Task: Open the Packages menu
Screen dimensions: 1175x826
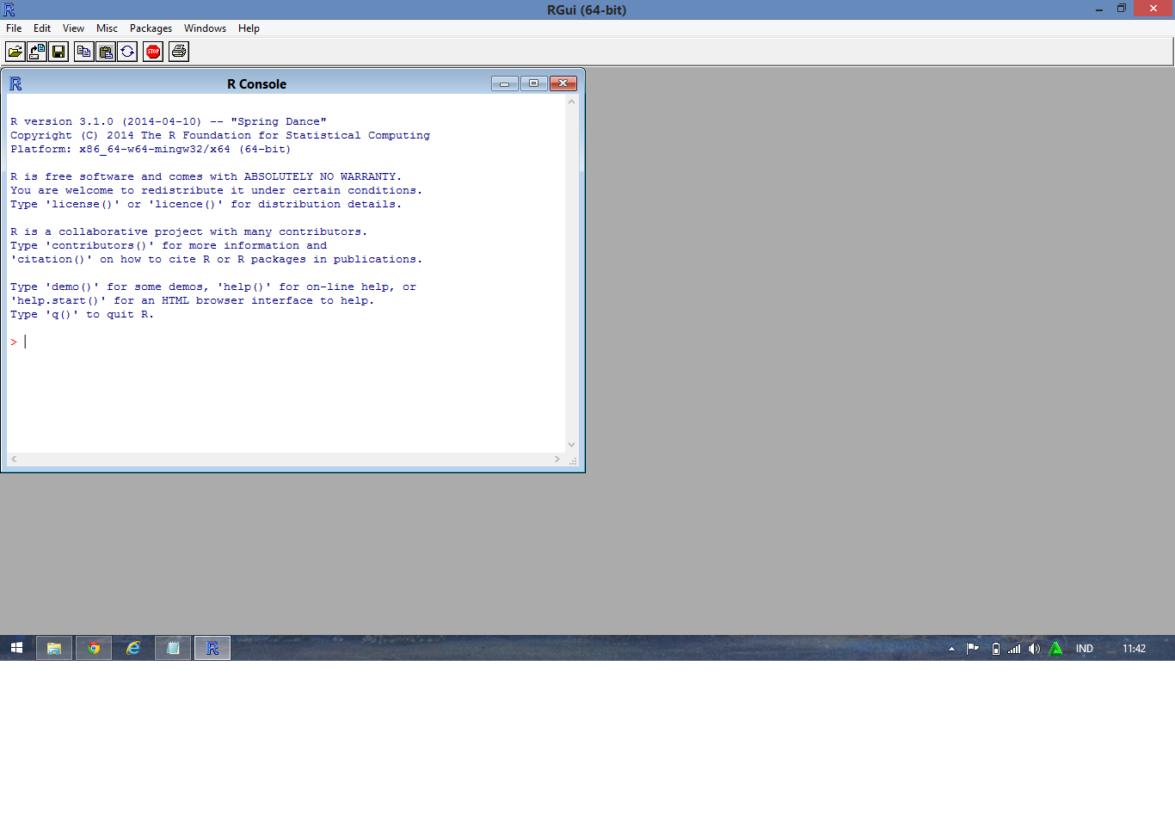Action: click(151, 28)
